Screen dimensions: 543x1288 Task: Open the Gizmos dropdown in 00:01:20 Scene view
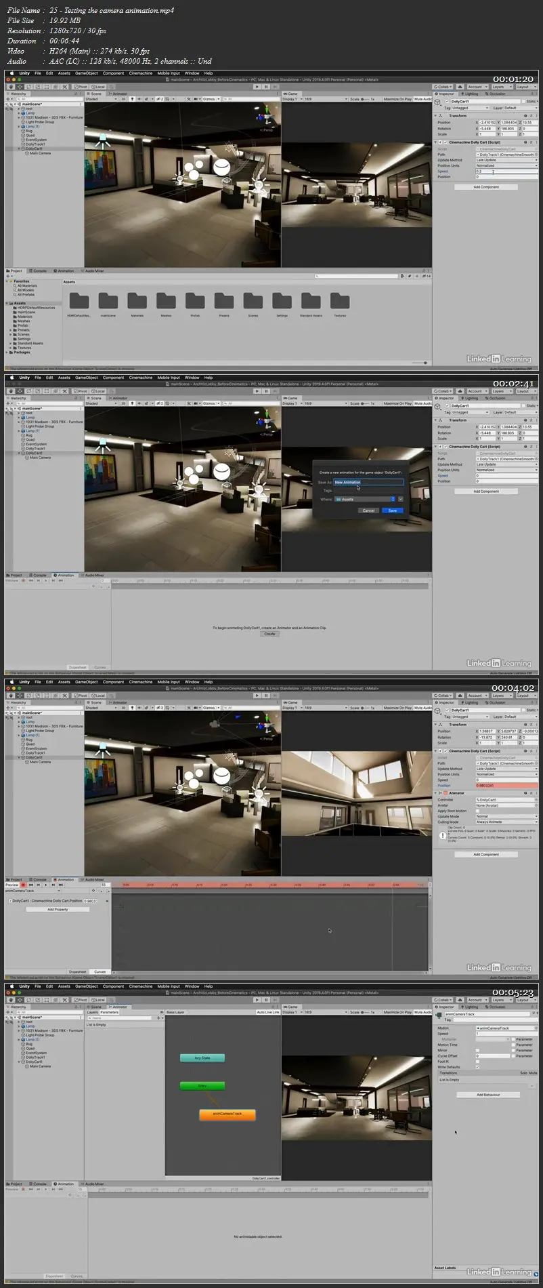pos(210,99)
